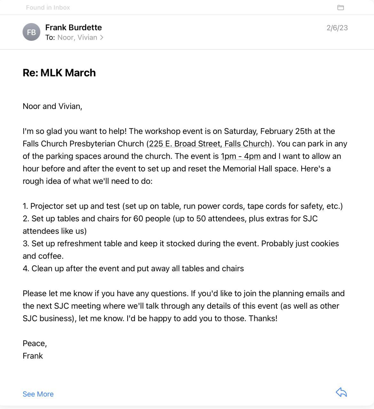374x409 pixels.
Task: Click the Projector set up list item
Action: 183,206
